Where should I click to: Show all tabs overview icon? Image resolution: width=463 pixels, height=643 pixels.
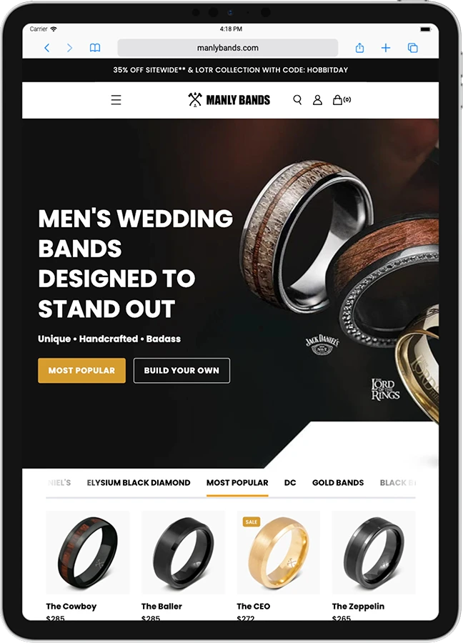(412, 48)
